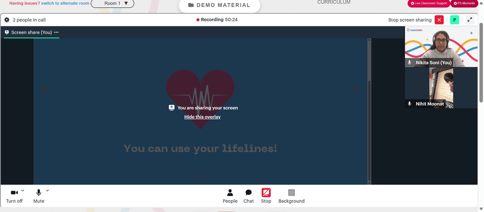
Task: Open the Room 1 dropdown
Action: click(x=112, y=3)
